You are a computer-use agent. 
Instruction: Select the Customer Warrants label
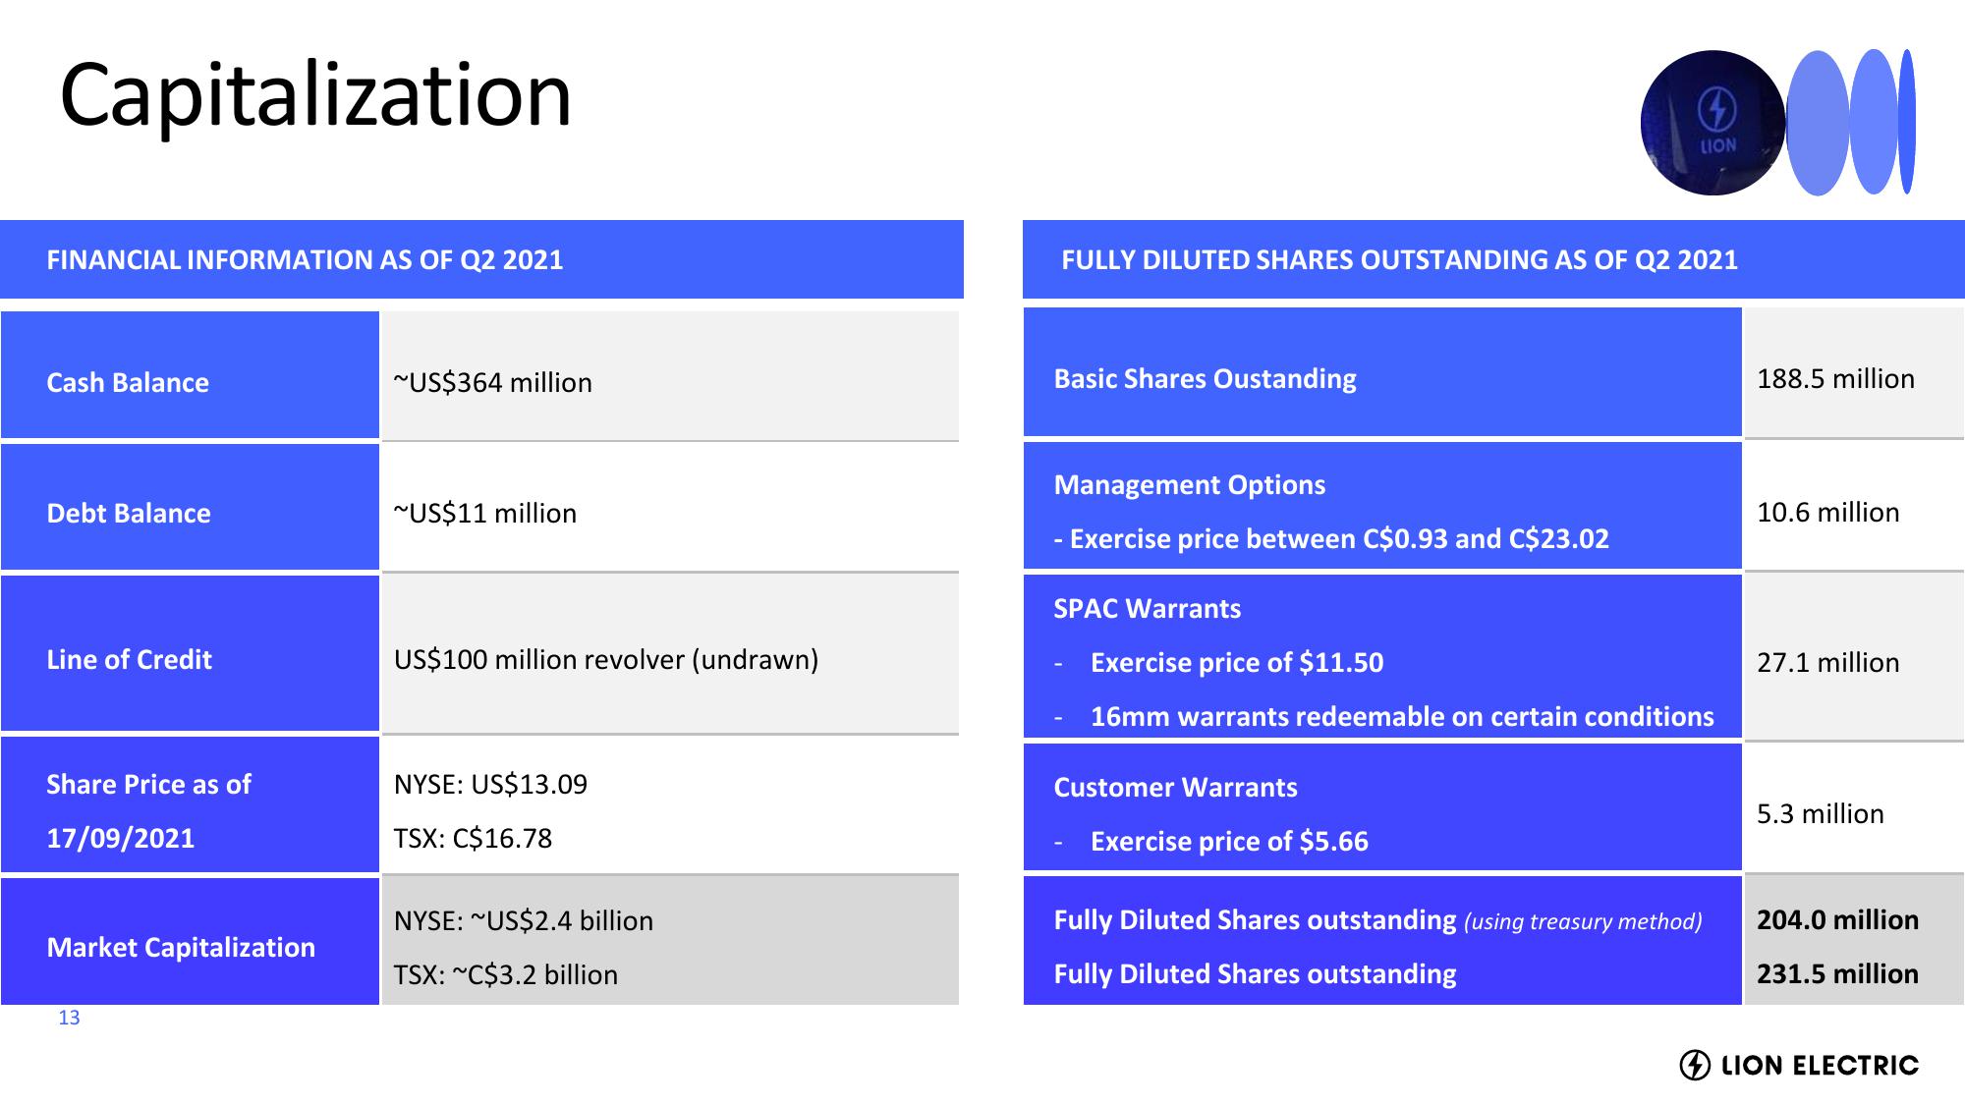click(x=1175, y=787)
